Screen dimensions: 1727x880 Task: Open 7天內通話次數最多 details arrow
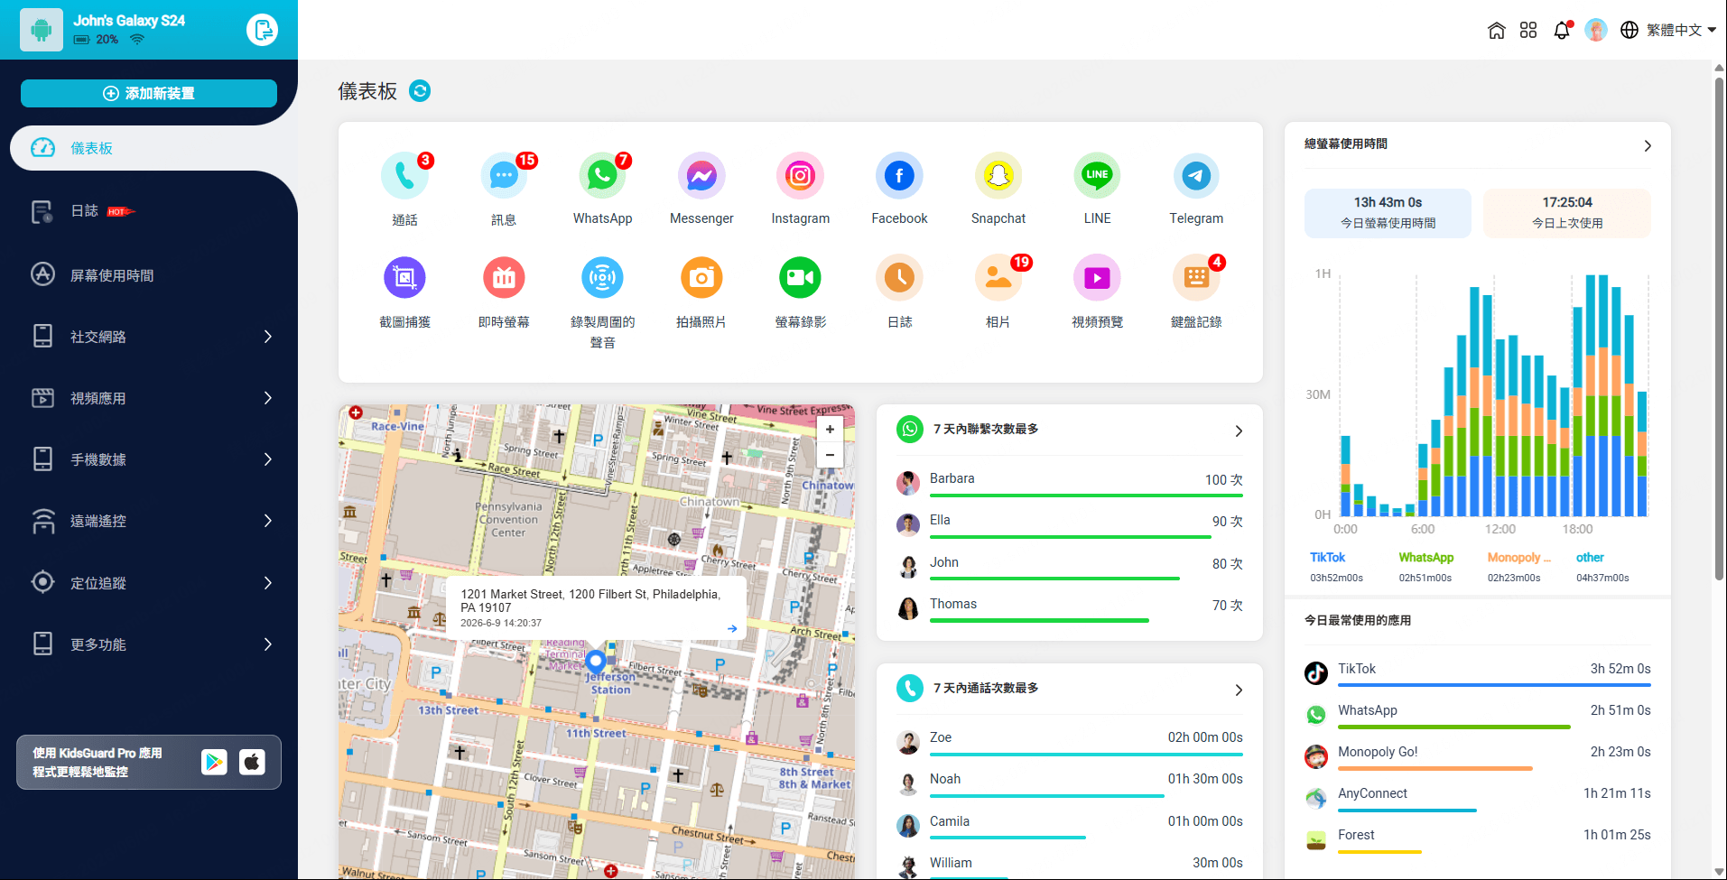tap(1239, 690)
